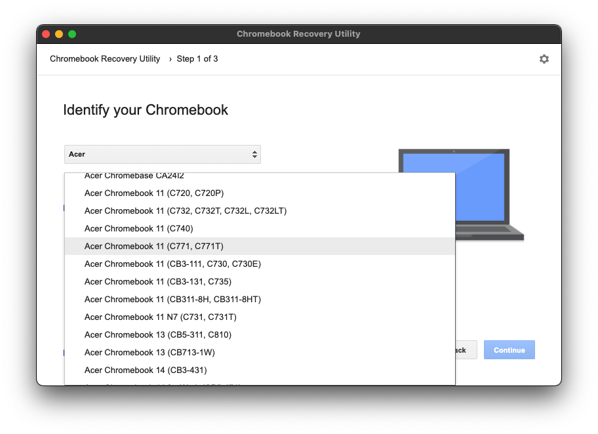Pick Acer Chromebook 11 N7 (C731, C731T)
Image resolution: width=598 pixels, height=434 pixels.
point(260,317)
